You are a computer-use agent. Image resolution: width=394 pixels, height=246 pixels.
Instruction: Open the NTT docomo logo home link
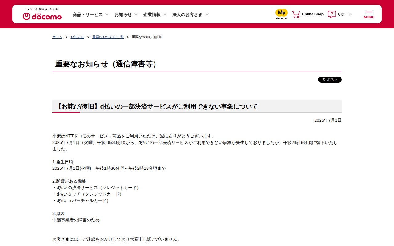pos(42,14)
